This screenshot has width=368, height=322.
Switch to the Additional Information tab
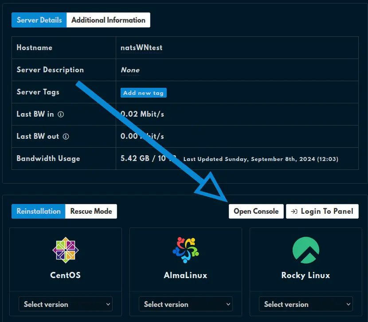(108, 20)
